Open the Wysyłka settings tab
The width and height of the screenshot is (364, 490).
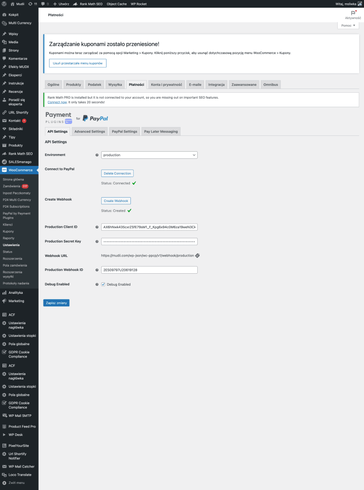(x=115, y=85)
